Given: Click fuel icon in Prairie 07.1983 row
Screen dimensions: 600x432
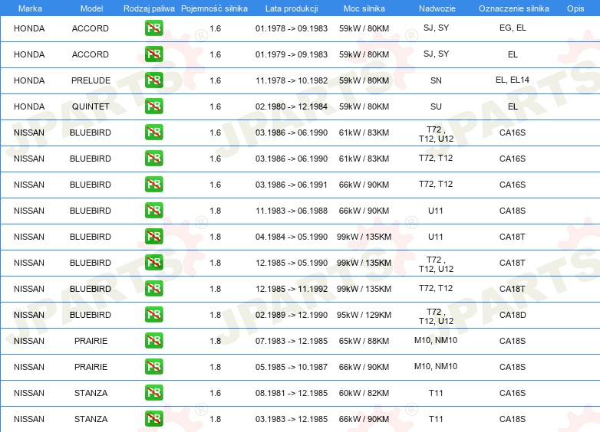Looking at the screenshot, I should 153,341.
